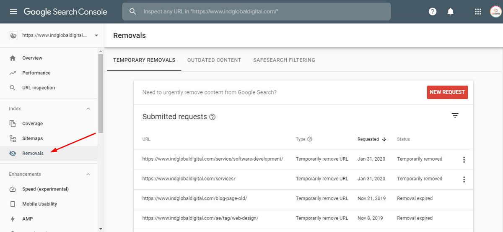
Task: Collapse the Index section
Action: coord(88,109)
